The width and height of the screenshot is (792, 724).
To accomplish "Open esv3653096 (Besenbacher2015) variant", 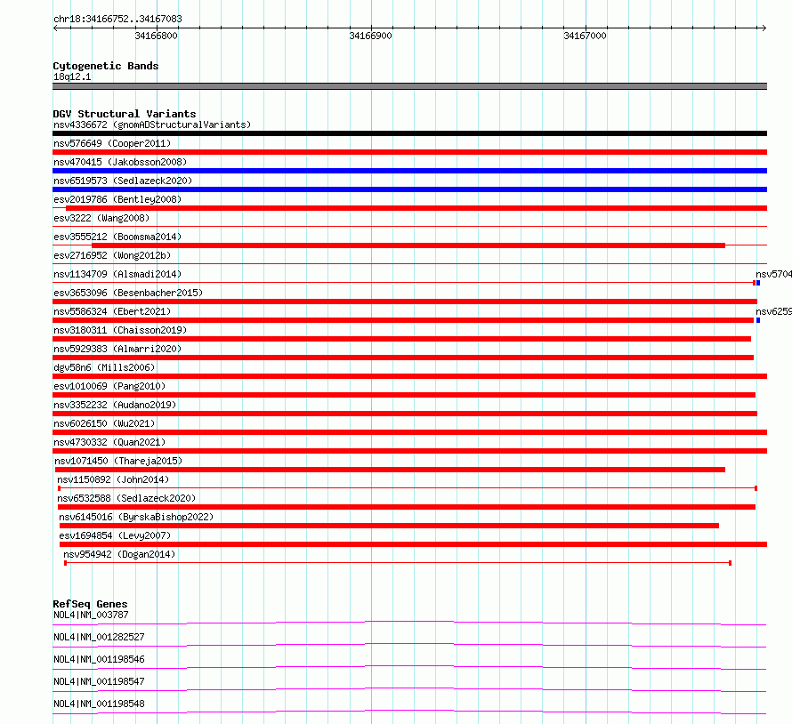I will pyautogui.click(x=128, y=293).
